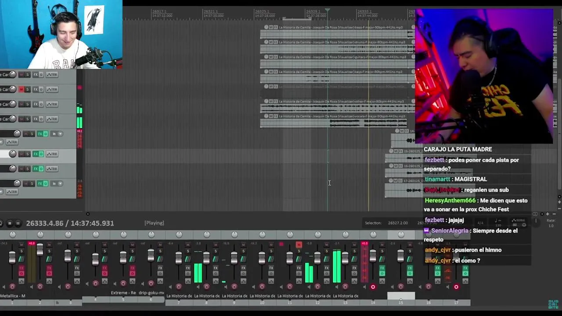
Task: Select mixer channel number strip 7
Action: pyautogui.click(x=179, y=303)
